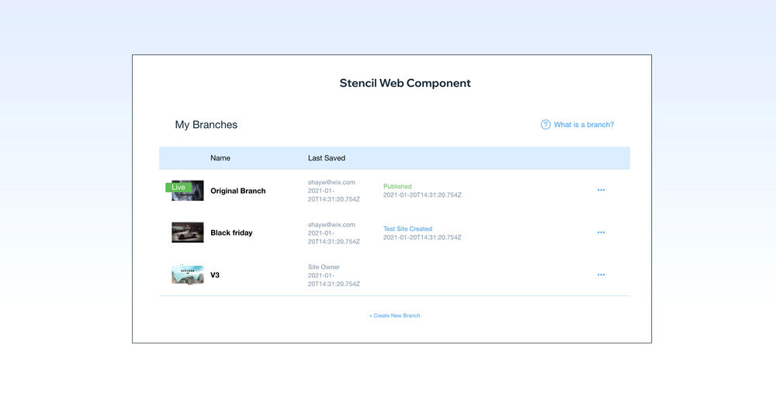Click the "Black friday" name
The image size is (776, 400).
pyautogui.click(x=231, y=233)
